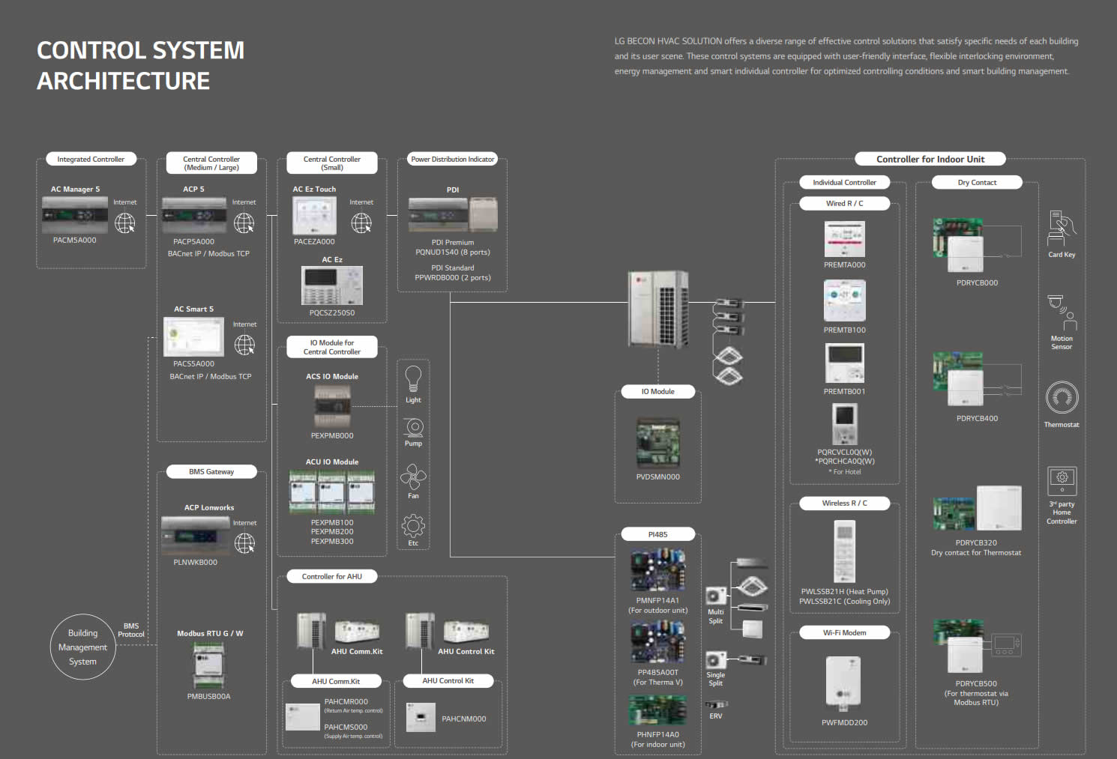Click the Internet globe icon beside AC Smart 5

[244, 345]
